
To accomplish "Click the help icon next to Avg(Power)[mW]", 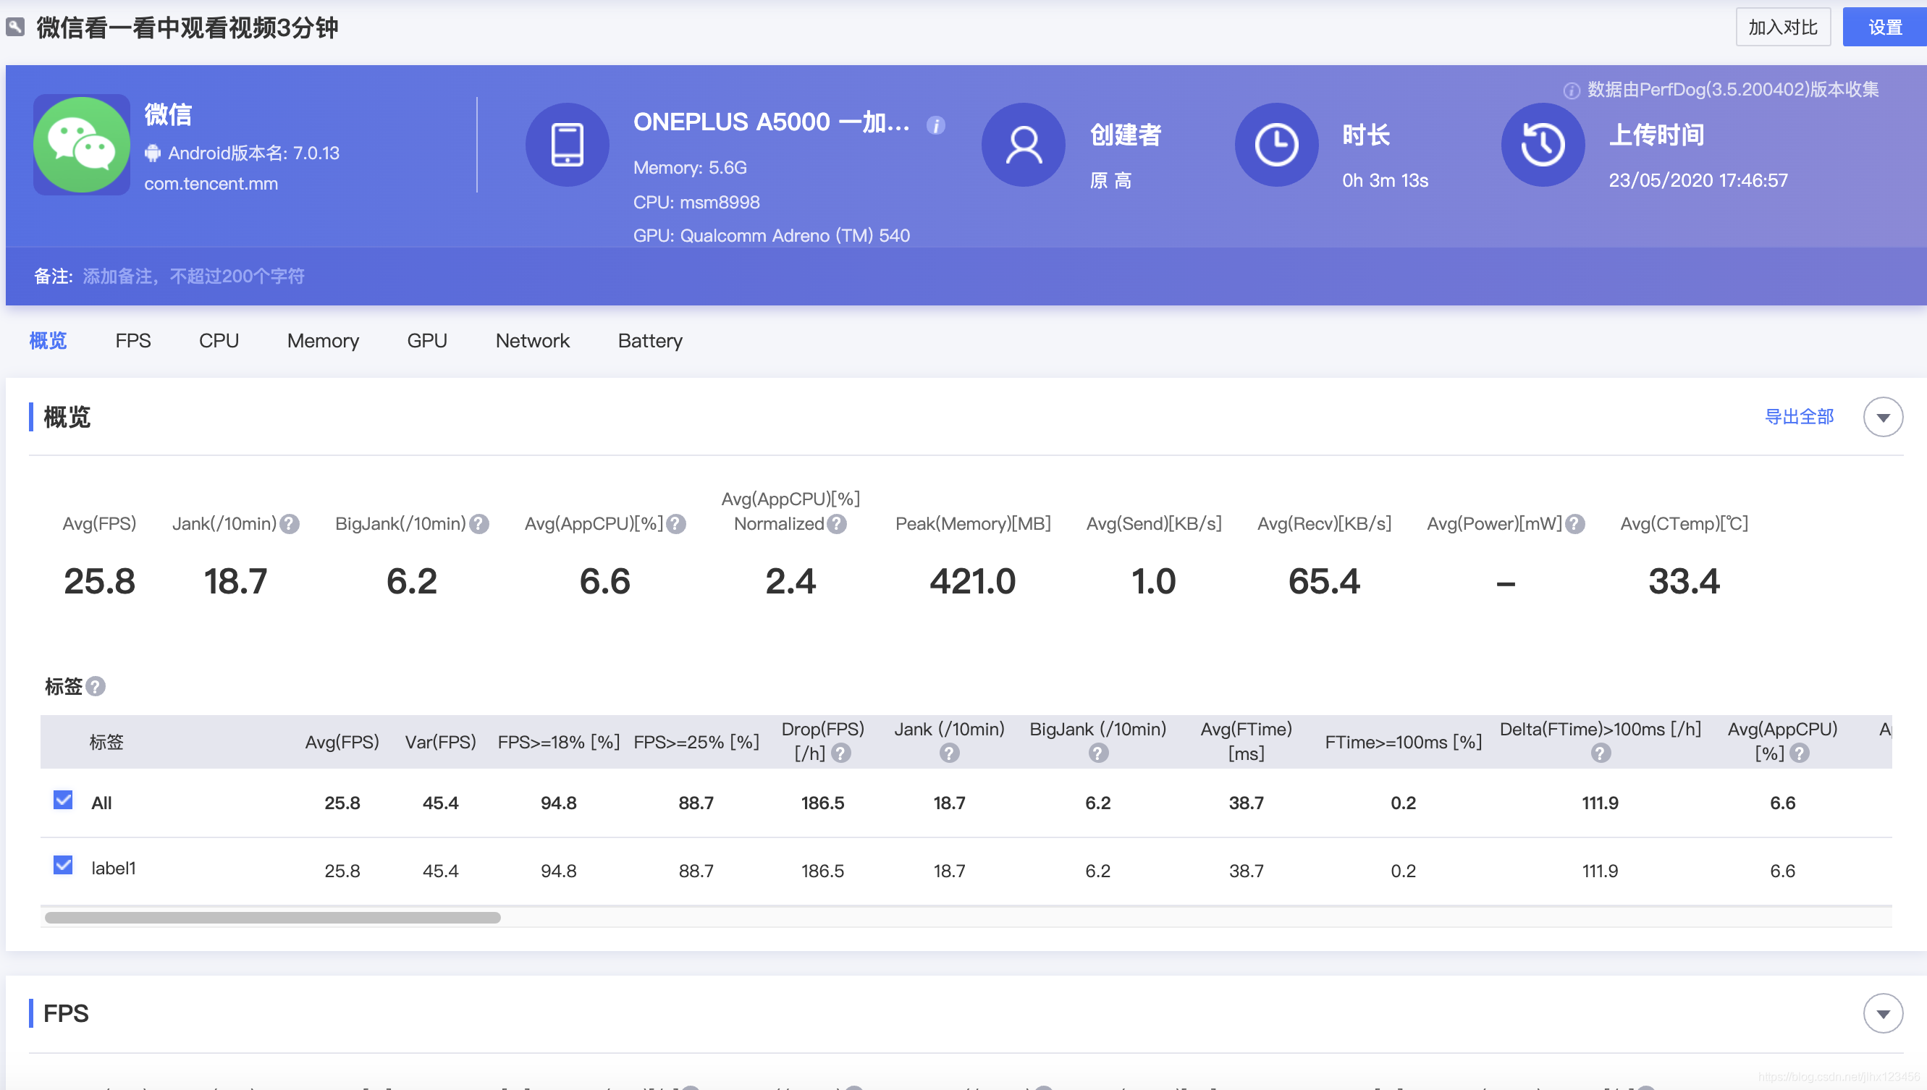I will pos(1575,524).
